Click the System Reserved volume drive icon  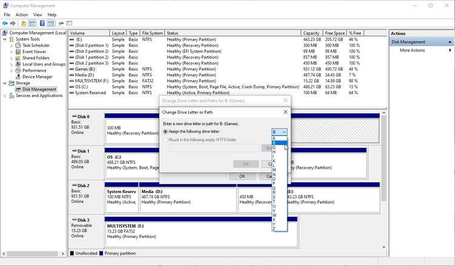72,93
